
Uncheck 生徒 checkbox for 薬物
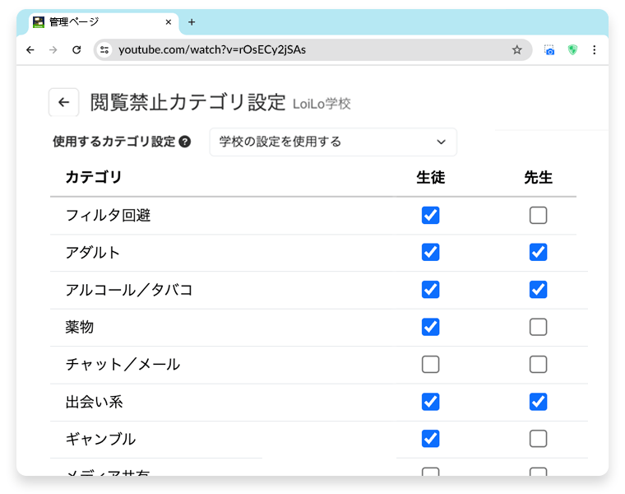pyautogui.click(x=430, y=327)
